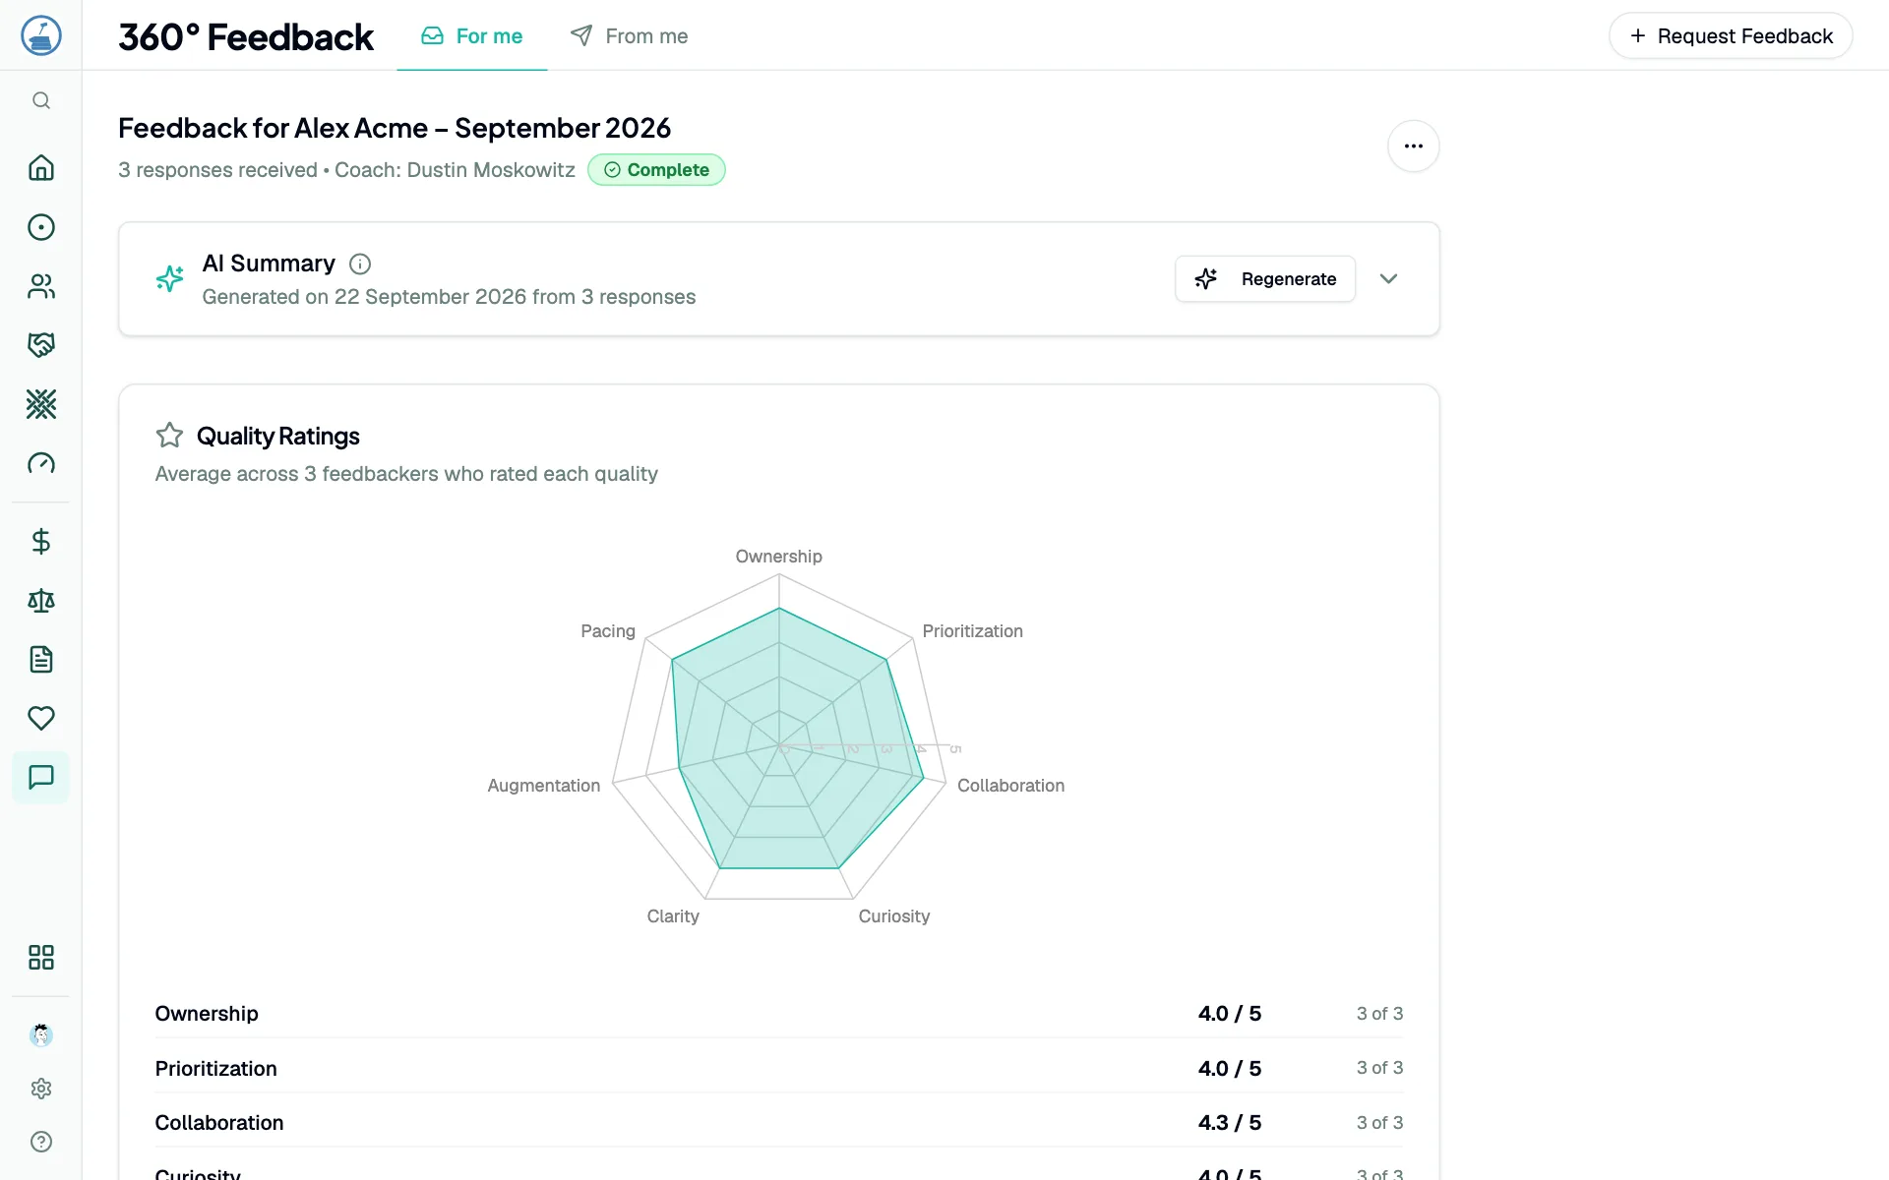Click the Collaboration rating row

[779, 1123]
